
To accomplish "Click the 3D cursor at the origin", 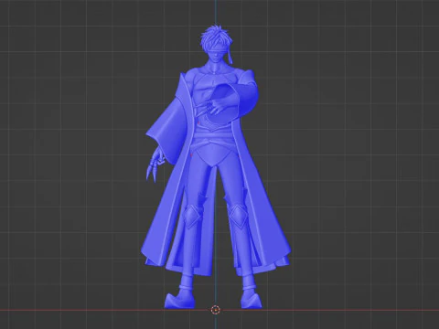I will (x=216, y=310).
